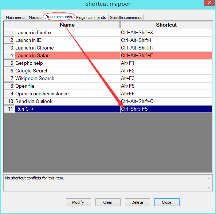Click row number 4 header
This screenshot has height=214, width=216.
9,55
